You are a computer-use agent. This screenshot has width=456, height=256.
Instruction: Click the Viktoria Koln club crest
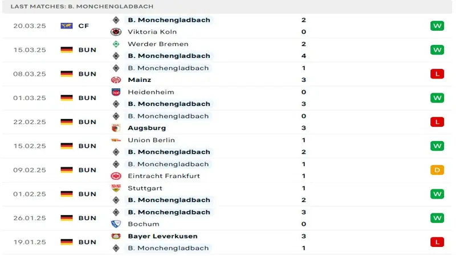(116, 32)
